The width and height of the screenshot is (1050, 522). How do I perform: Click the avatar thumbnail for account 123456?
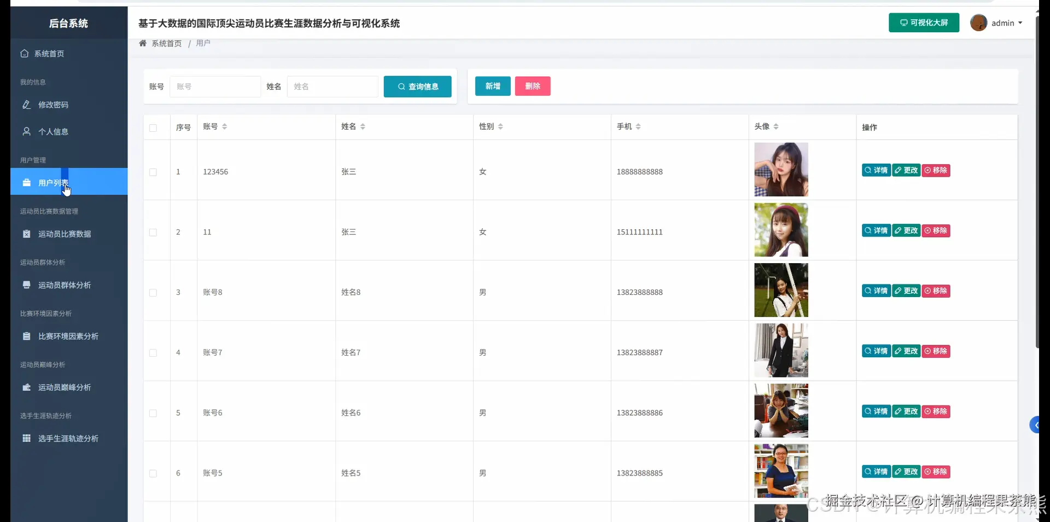781,170
